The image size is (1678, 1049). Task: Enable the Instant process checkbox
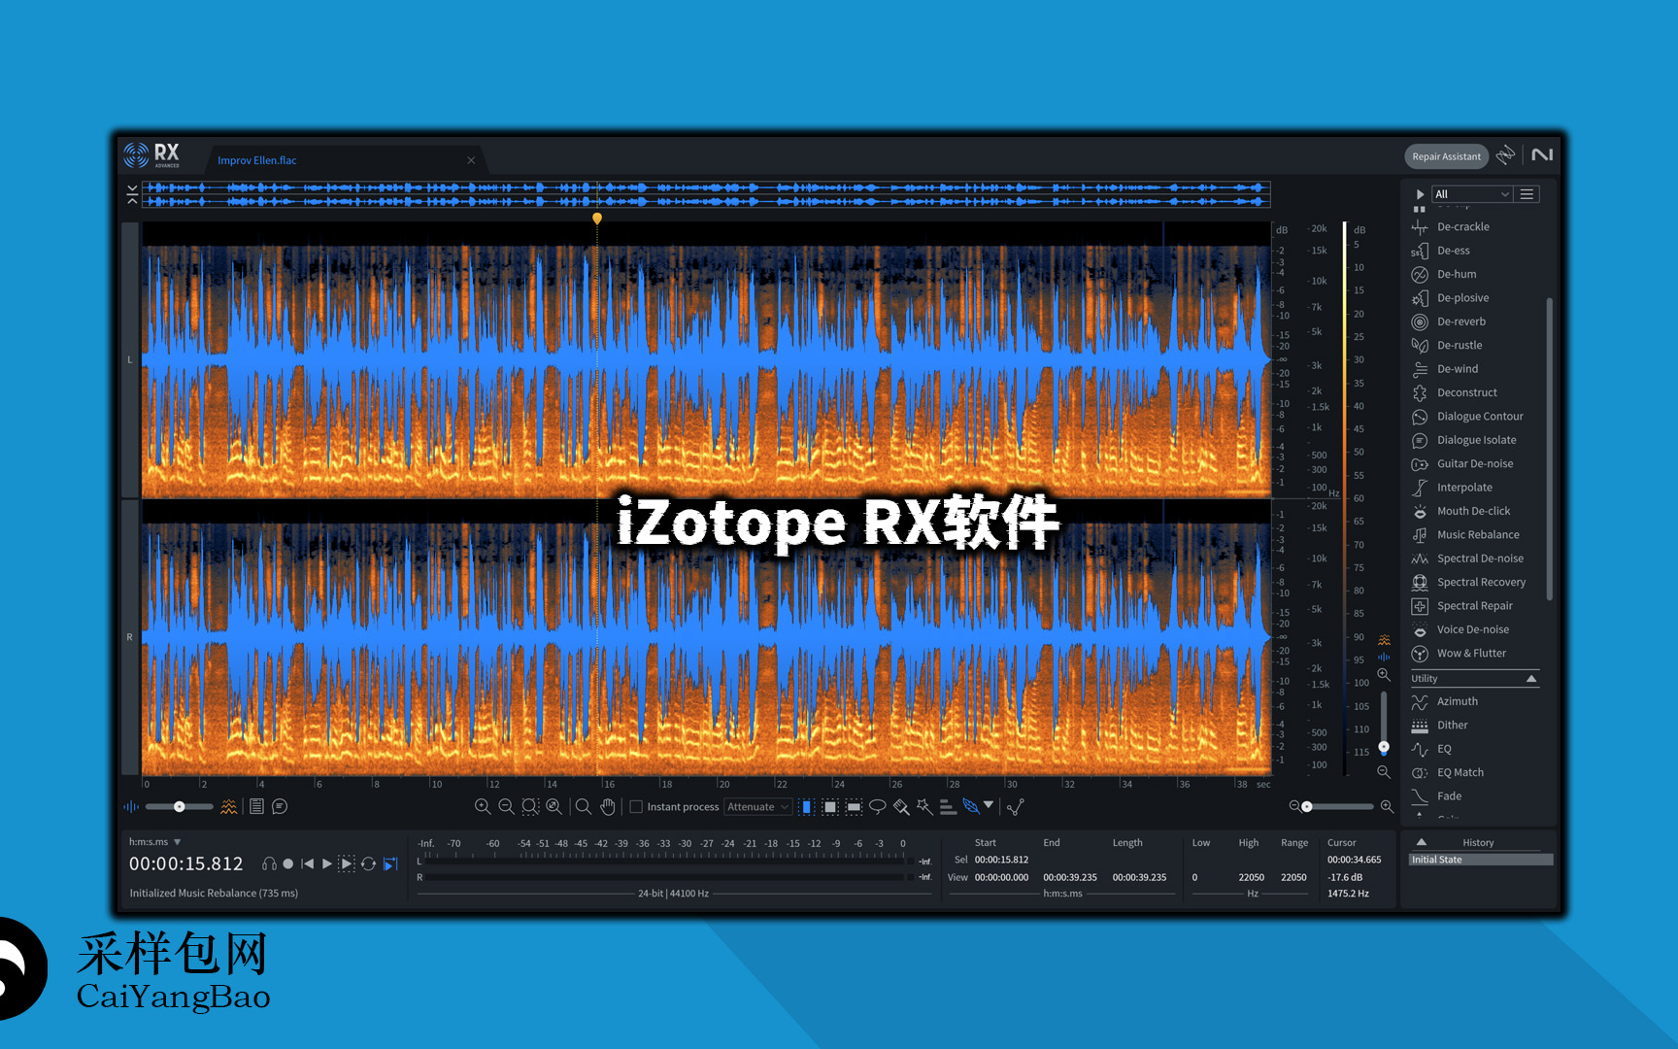(x=636, y=807)
